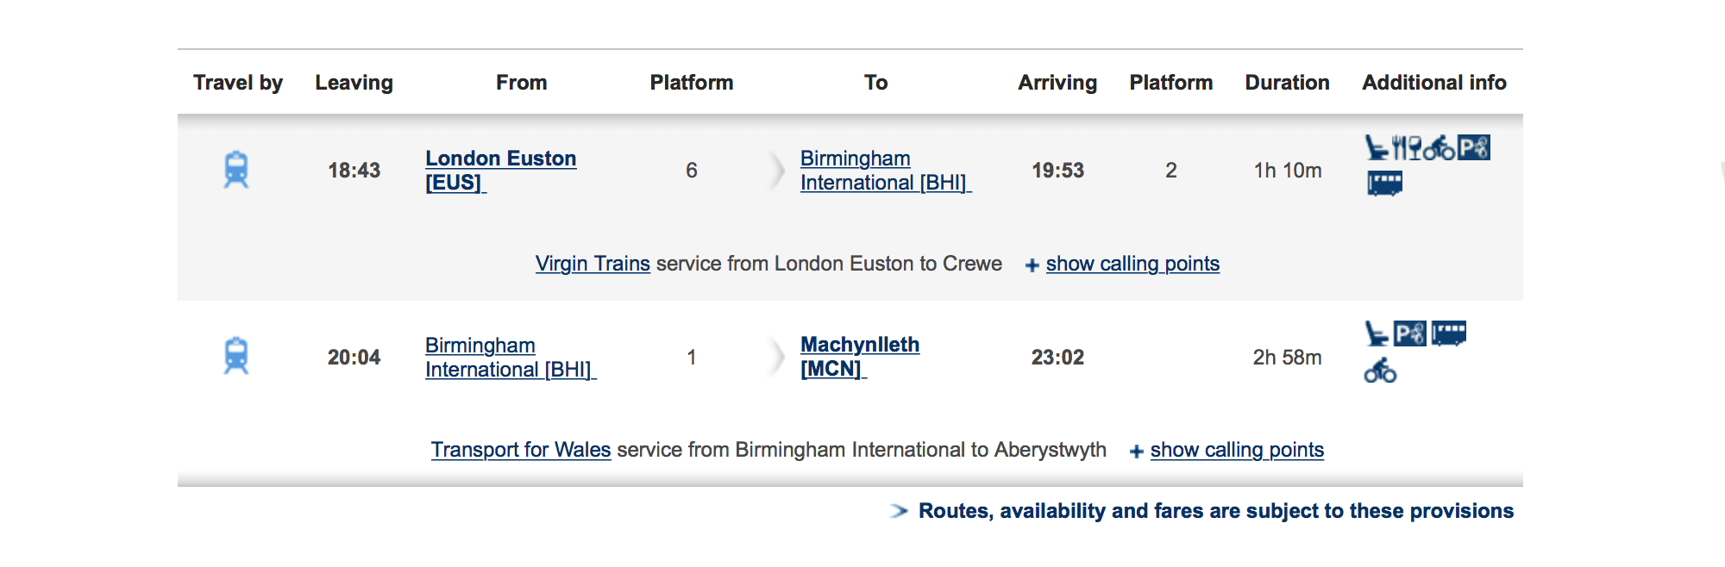Click the bicycle icon on the London Euston leg

pos(1439,148)
